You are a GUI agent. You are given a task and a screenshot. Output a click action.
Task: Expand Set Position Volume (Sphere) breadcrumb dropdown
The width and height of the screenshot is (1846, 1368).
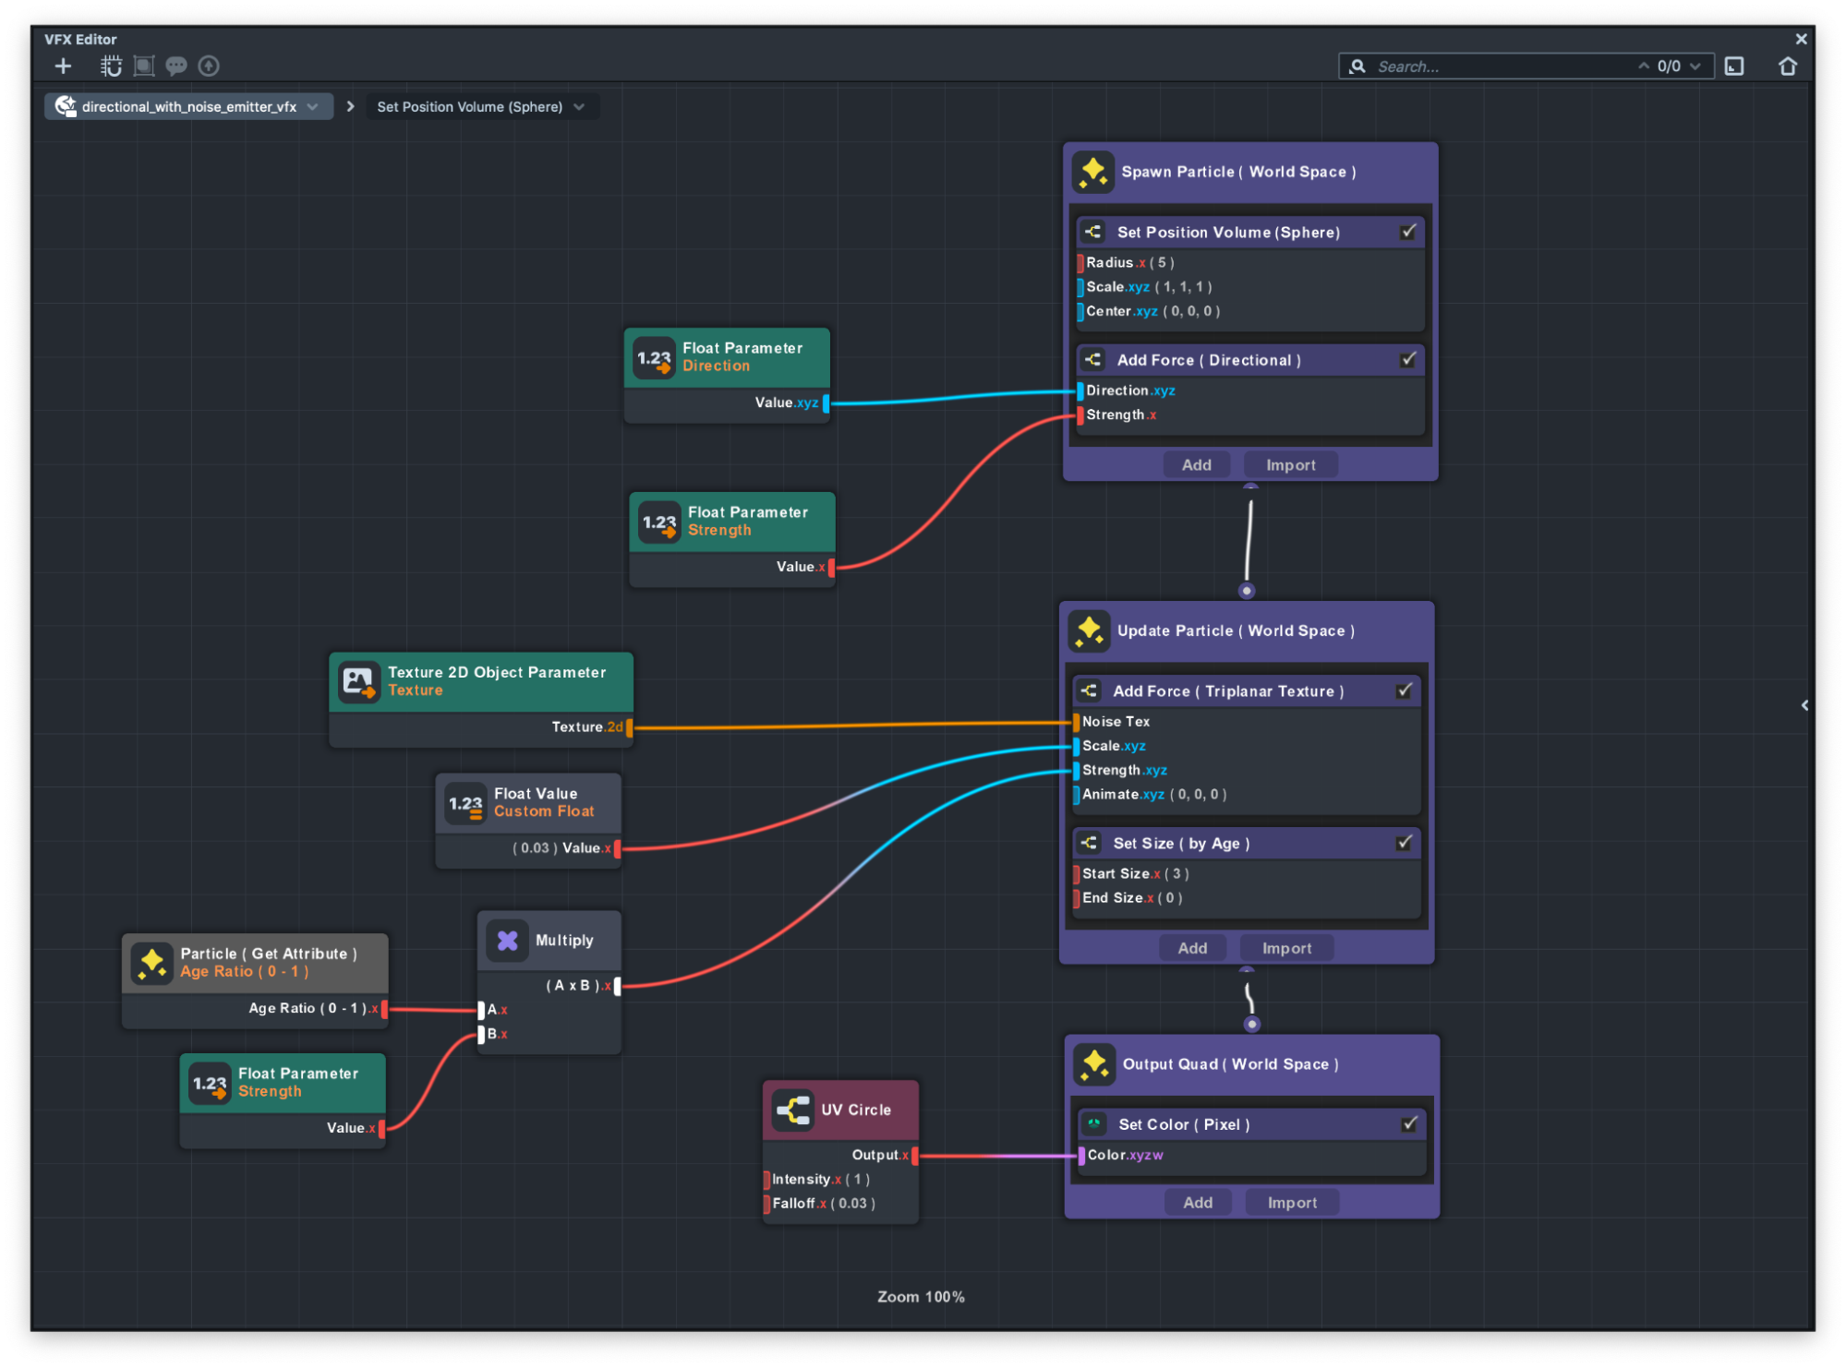(x=579, y=107)
